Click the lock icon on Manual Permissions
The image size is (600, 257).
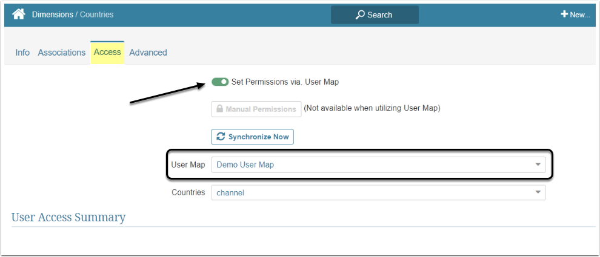coord(219,109)
